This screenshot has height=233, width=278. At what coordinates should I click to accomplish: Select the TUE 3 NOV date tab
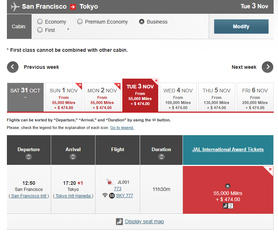pyautogui.click(x=140, y=95)
